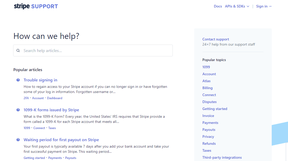Click Sign in link
The height and width of the screenshot is (161, 288).
point(264,6)
